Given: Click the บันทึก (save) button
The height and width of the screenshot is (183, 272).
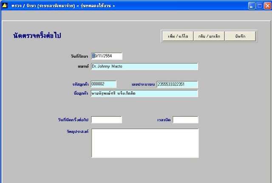Looking at the screenshot, I should point(240,36).
